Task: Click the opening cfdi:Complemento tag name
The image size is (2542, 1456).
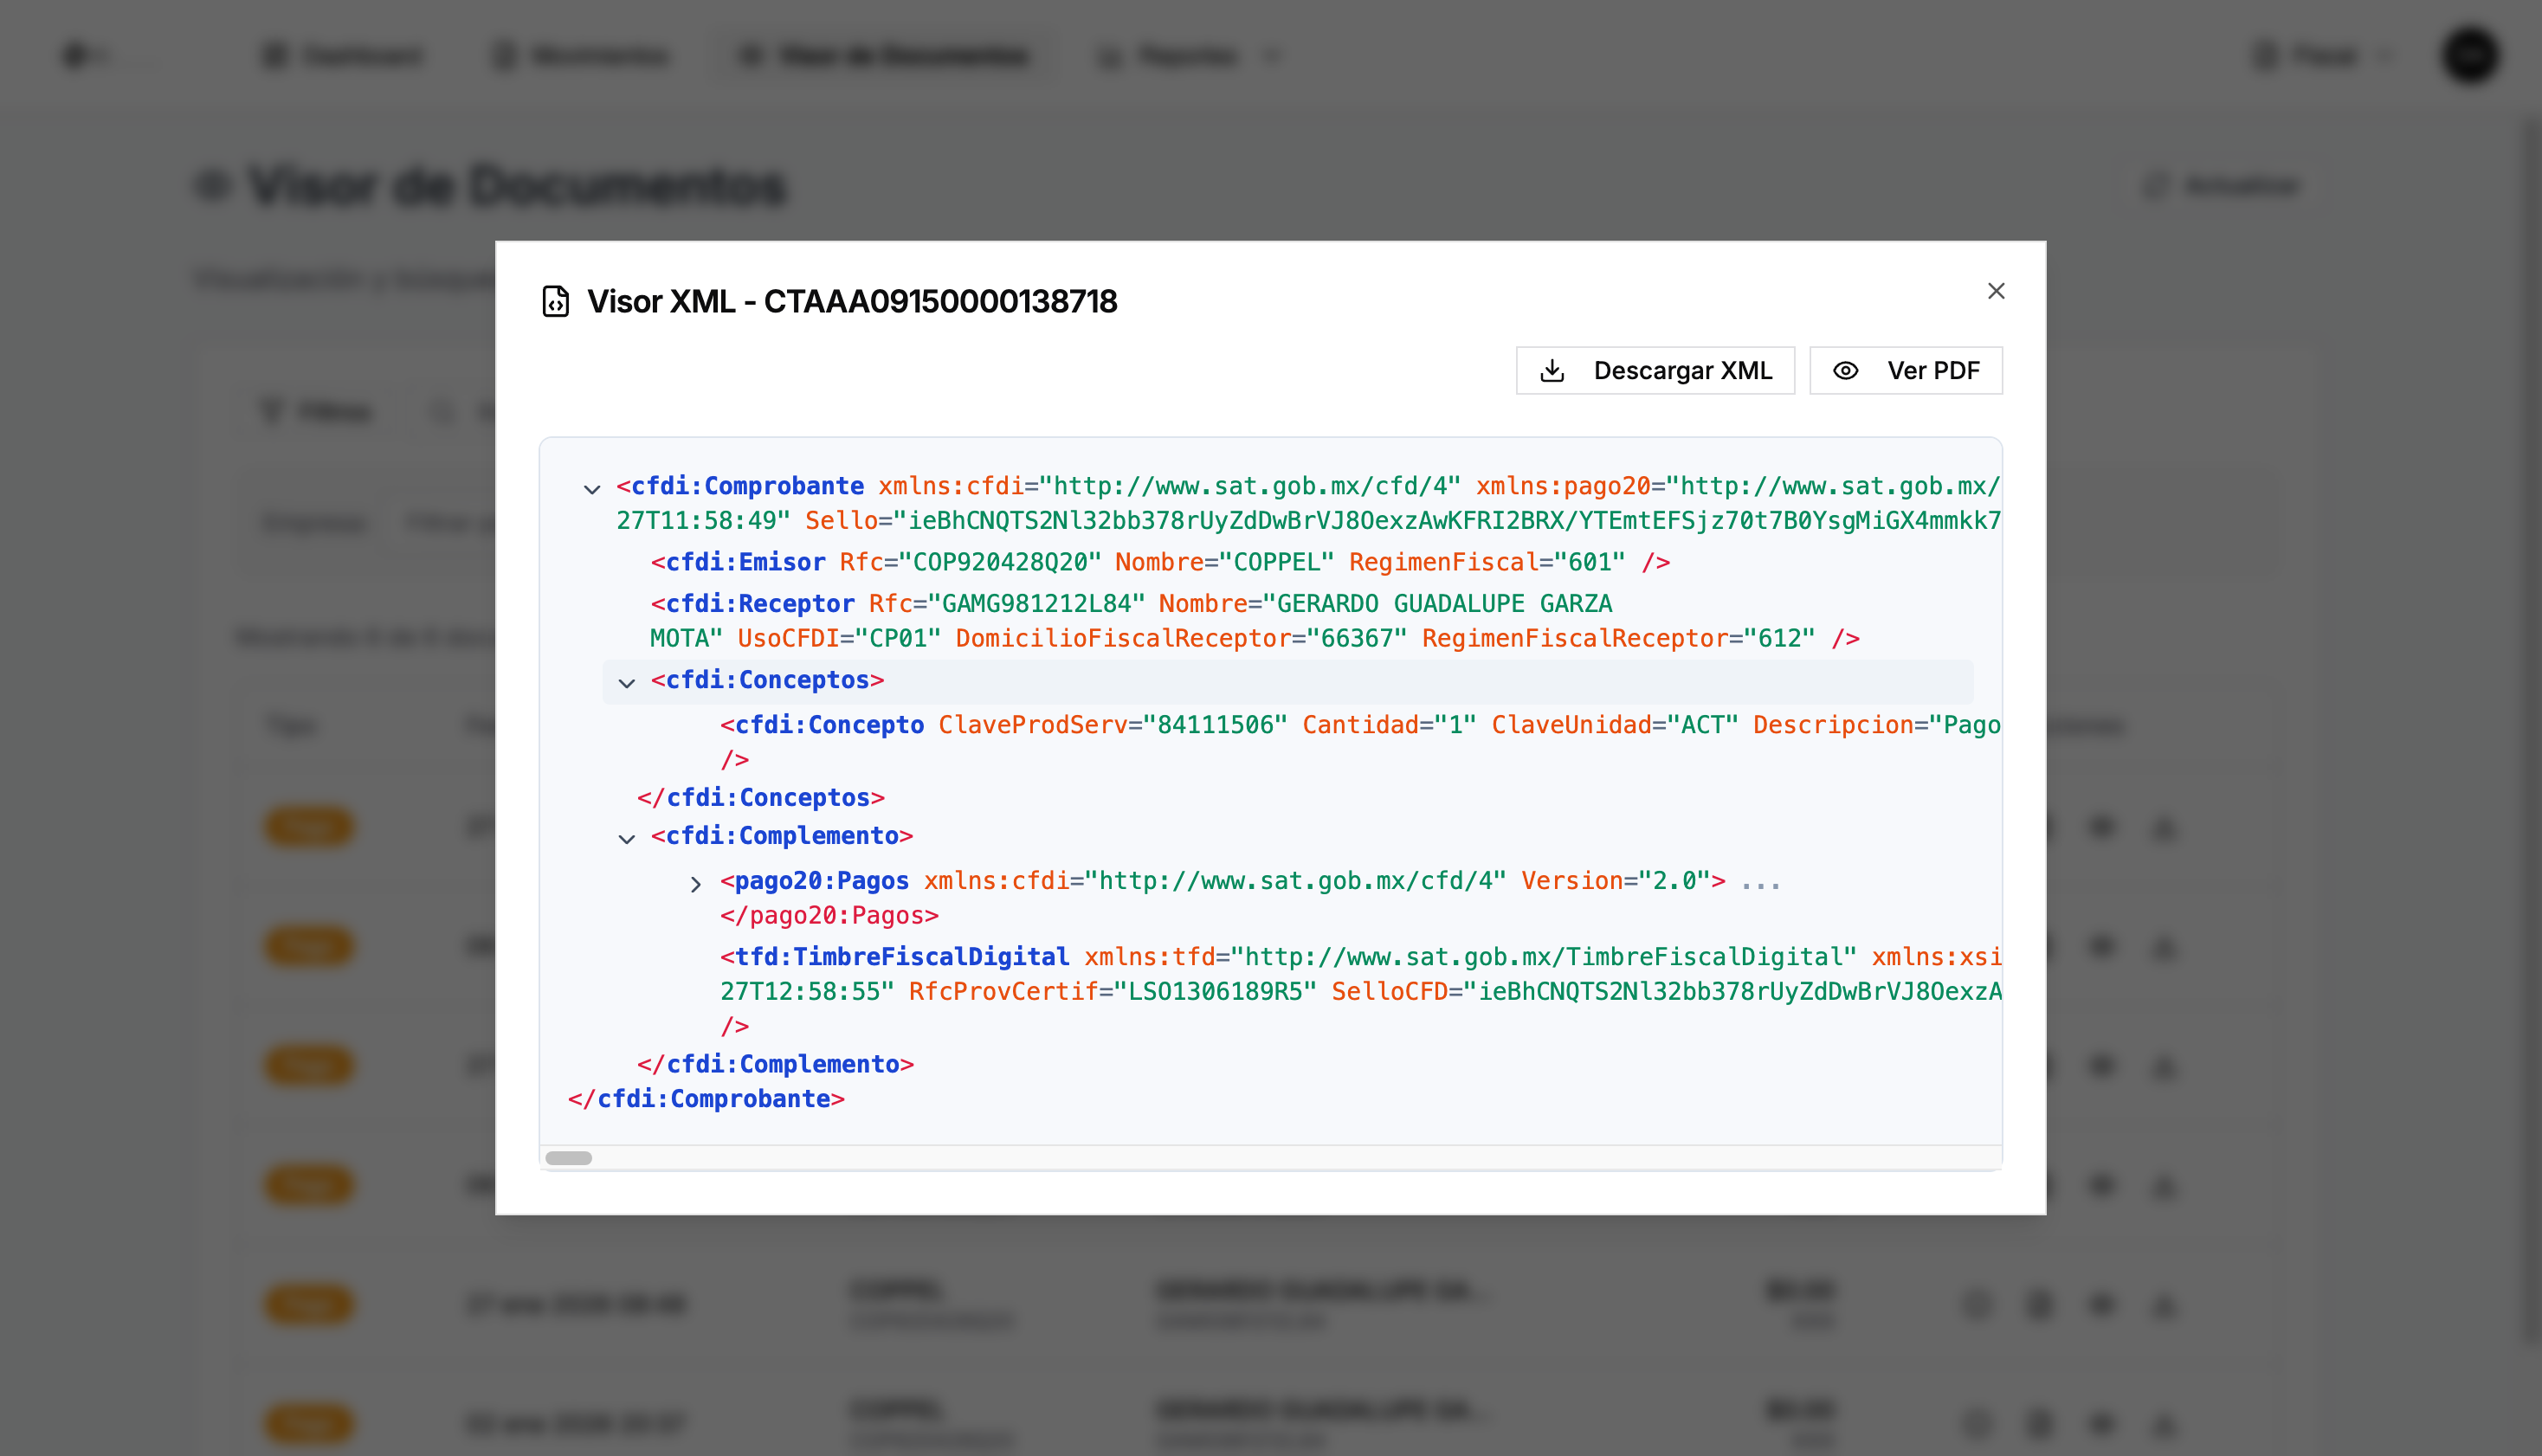Action: pos(782,836)
